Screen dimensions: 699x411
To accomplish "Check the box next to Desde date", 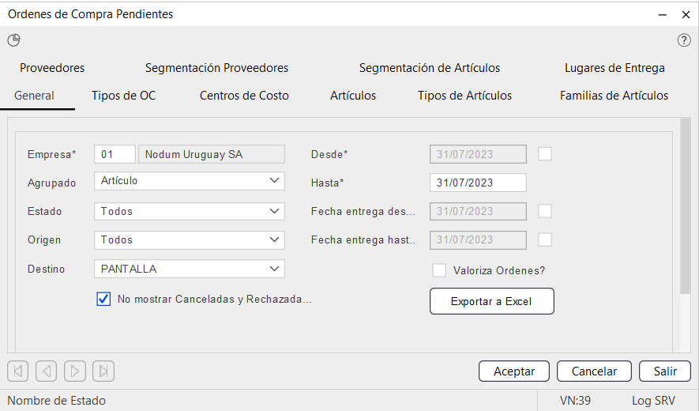I will pos(545,154).
